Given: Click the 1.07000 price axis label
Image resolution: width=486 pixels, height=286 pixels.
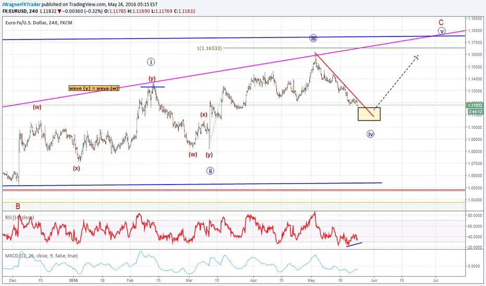Looking at the screenshot, I should coord(475,164).
